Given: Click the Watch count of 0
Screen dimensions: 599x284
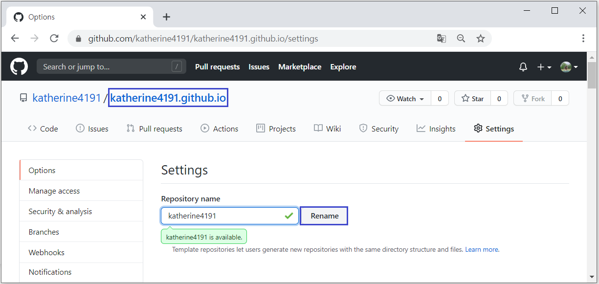Looking at the screenshot, I should (440, 98).
